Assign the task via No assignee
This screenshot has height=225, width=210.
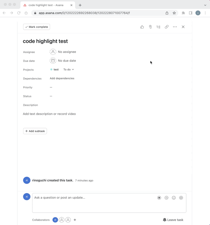[67, 52]
